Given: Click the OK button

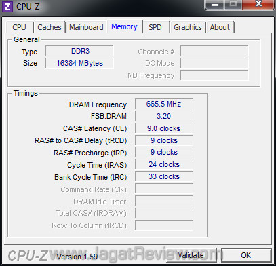Looking at the screenshot, I should pos(246,255).
